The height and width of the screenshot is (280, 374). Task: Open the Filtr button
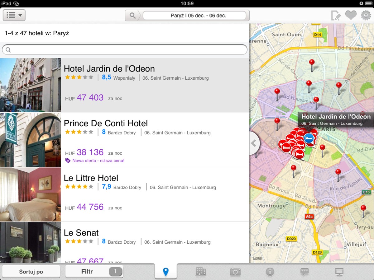click(x=94, y=272)
